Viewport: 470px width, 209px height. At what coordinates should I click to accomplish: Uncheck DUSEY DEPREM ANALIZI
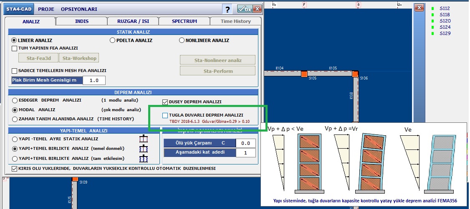click(x=165, y=102)
